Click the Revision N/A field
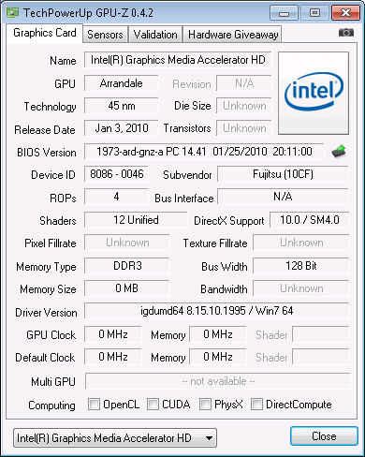The width and height of the screenshot is (365, 457). (244, 83)
